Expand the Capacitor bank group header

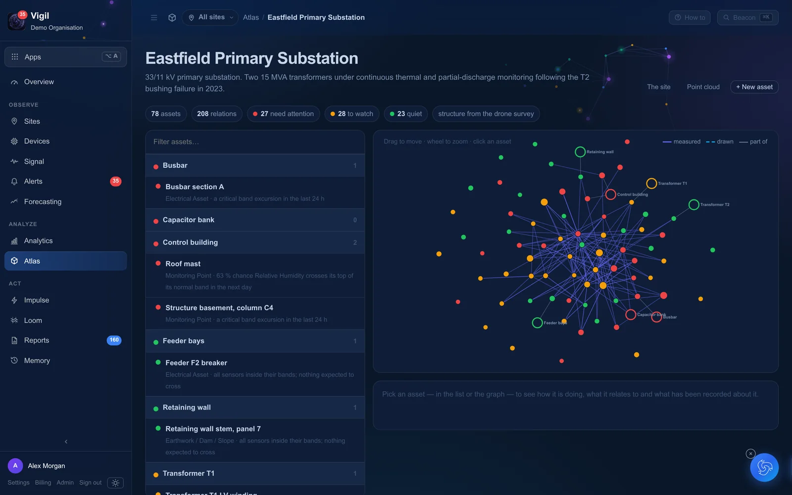(255, 220)
